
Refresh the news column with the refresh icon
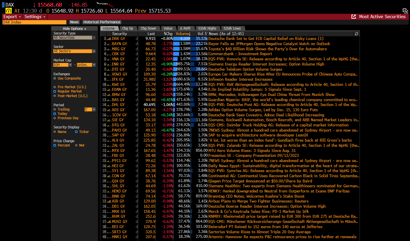[x=356, y=34]
